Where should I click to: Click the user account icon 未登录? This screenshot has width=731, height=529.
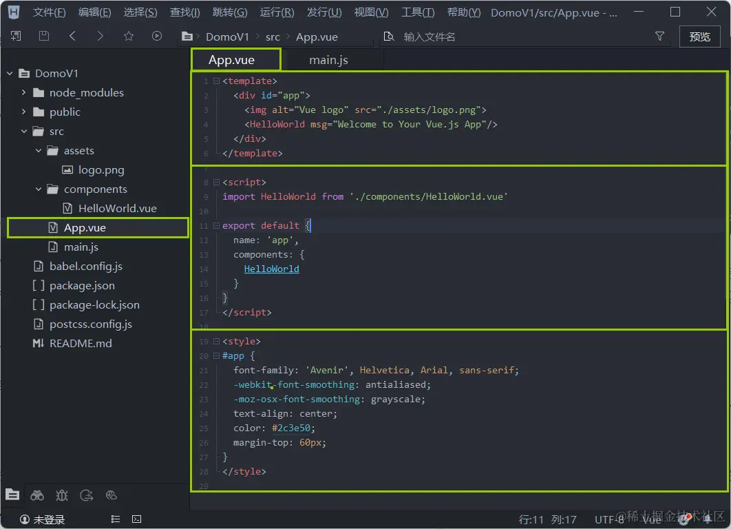tap(25, 519)
